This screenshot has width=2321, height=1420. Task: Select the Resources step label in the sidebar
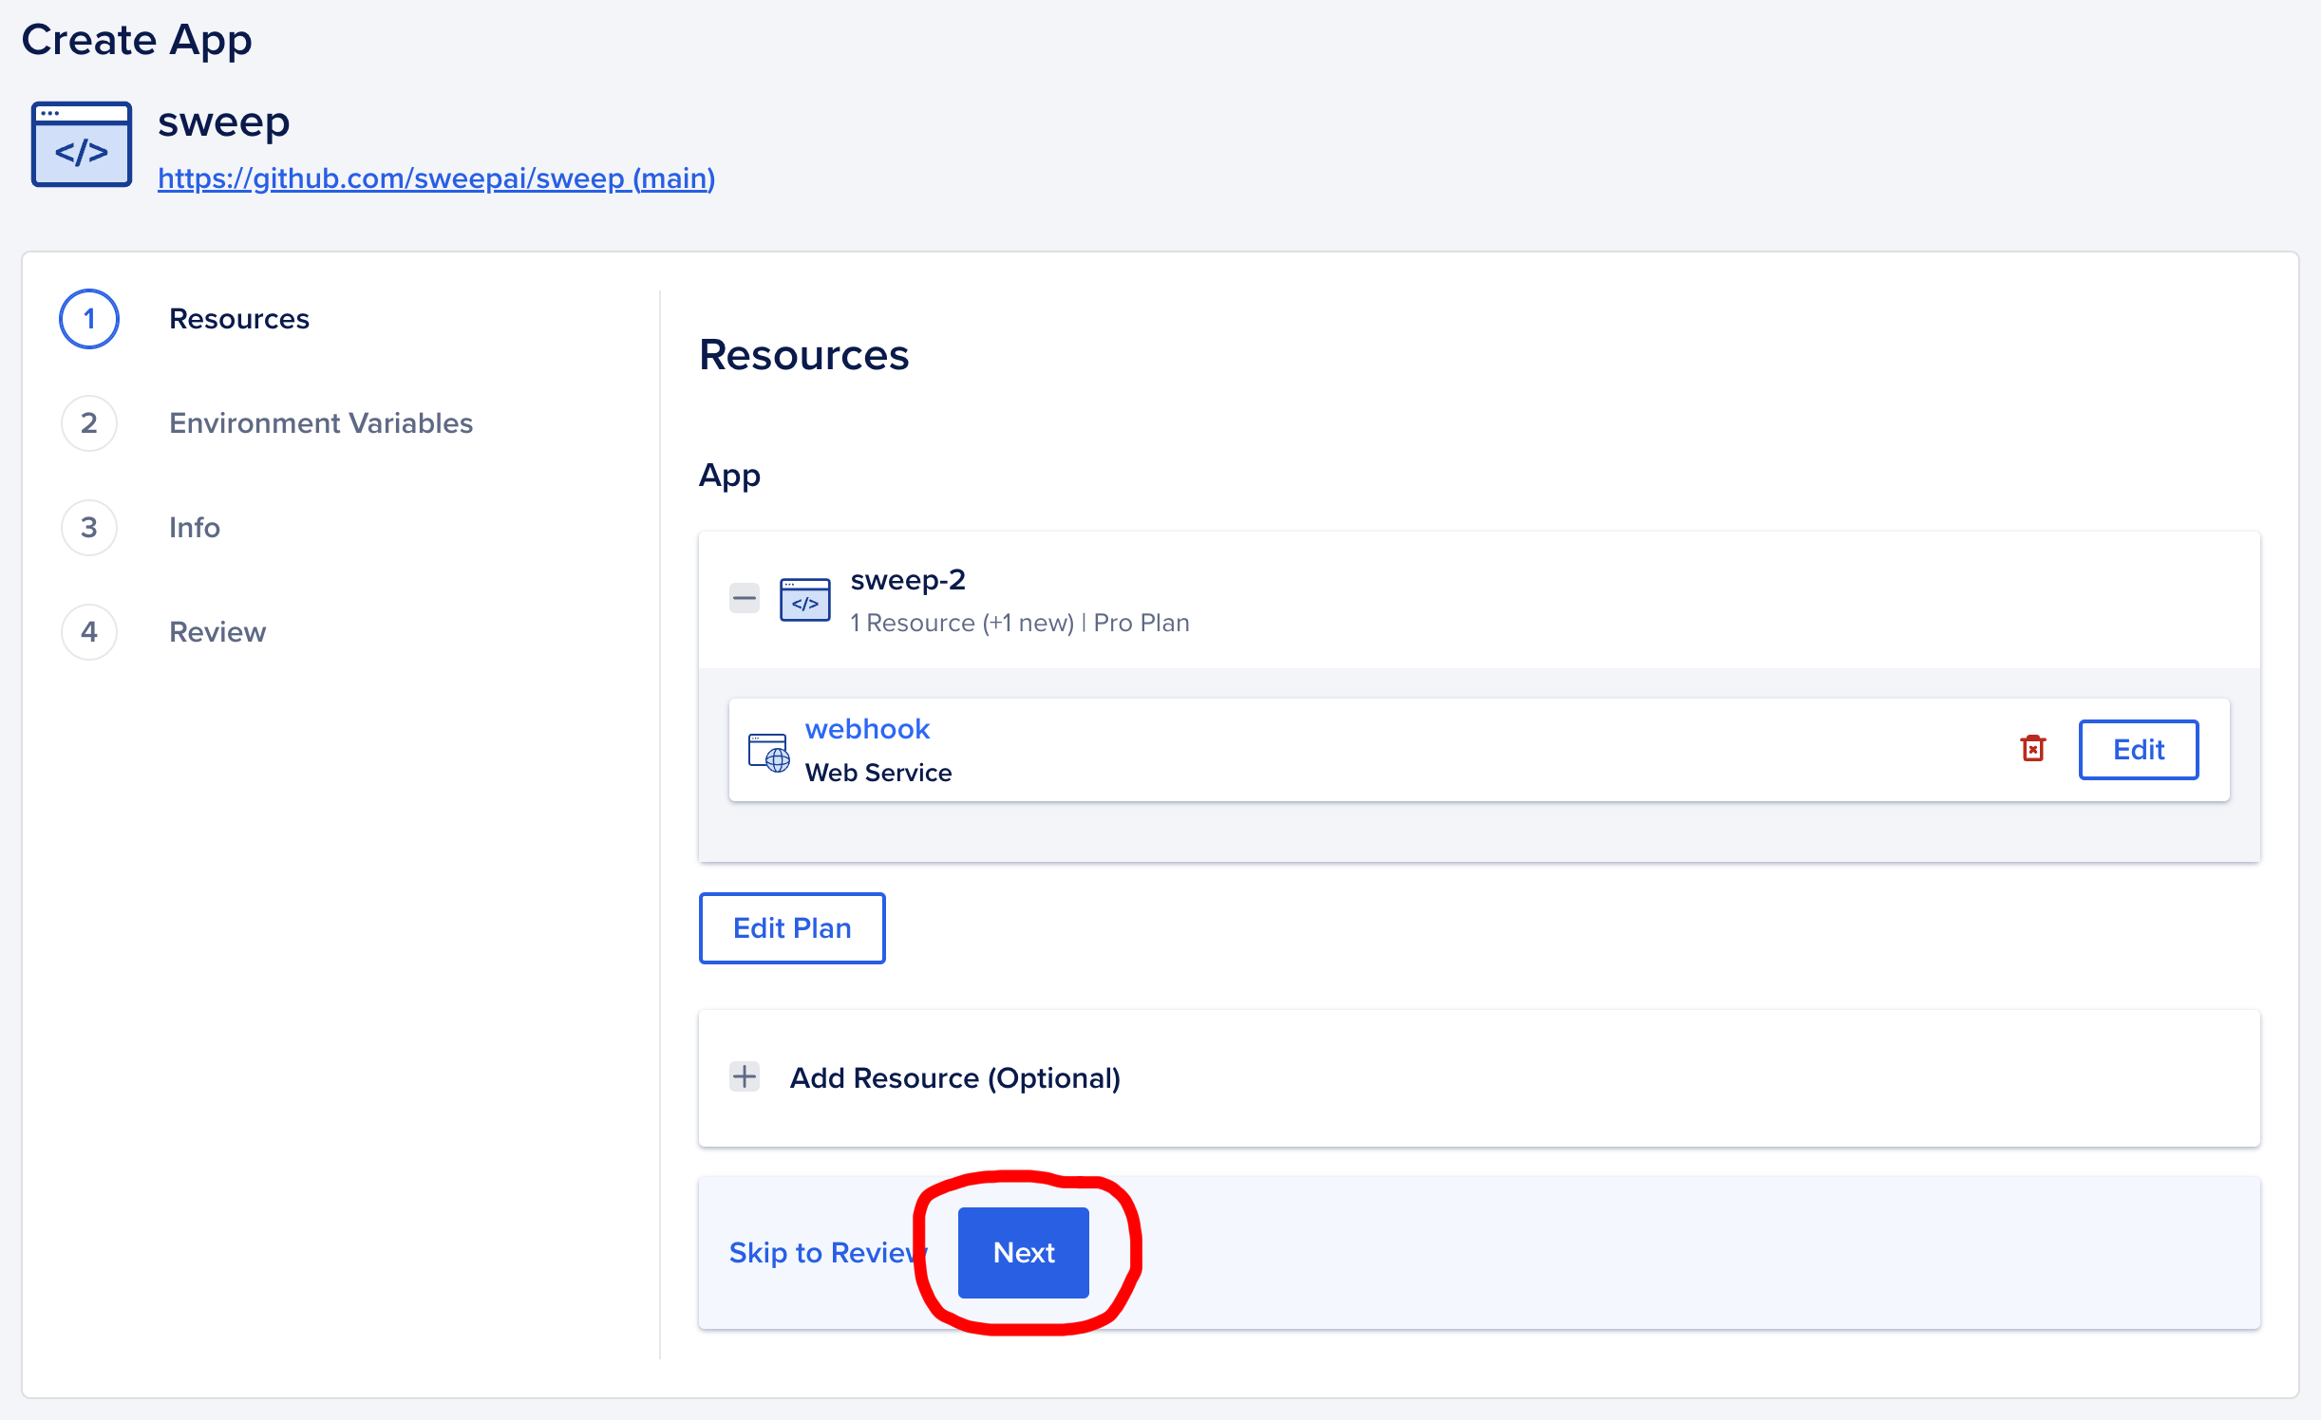point(239,319)
